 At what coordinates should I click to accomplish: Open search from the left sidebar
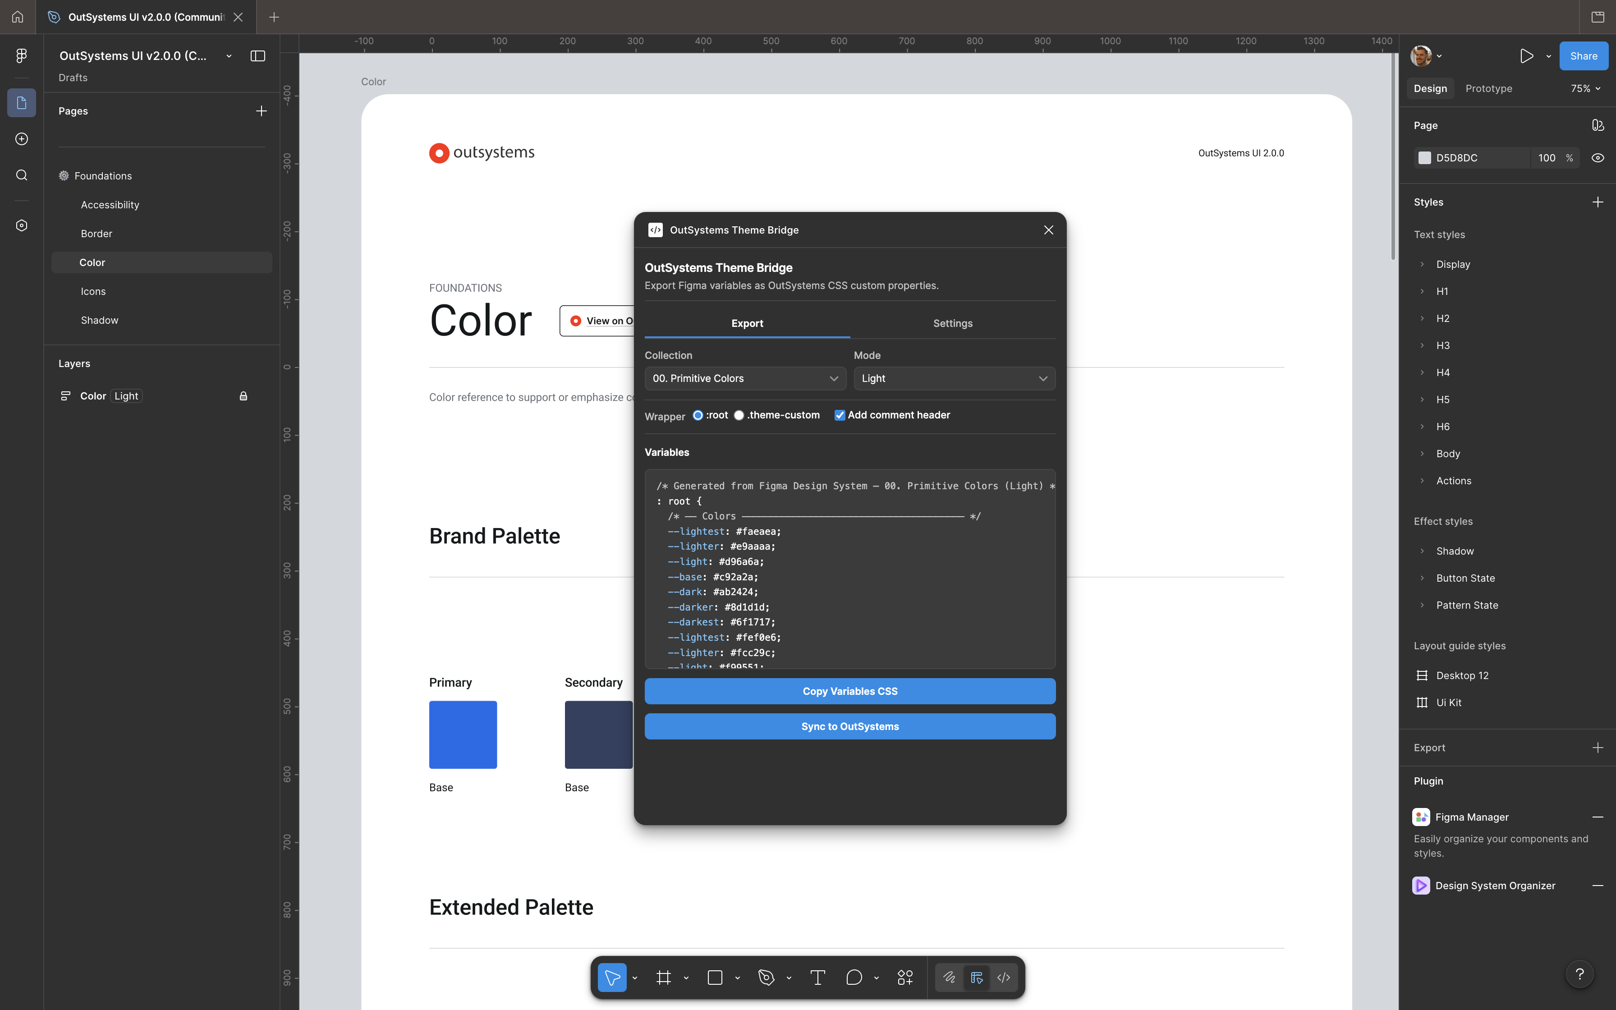21,175
